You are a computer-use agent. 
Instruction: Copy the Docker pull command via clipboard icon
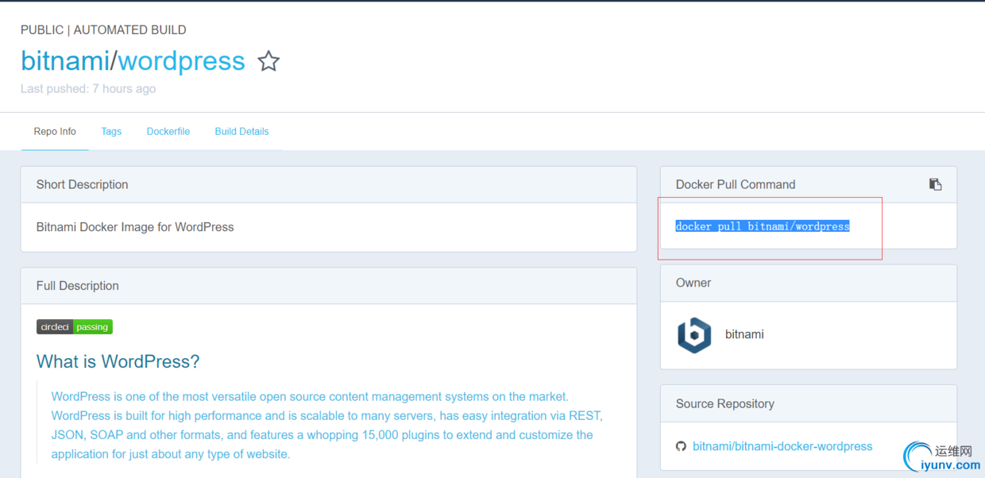[935, 184]
